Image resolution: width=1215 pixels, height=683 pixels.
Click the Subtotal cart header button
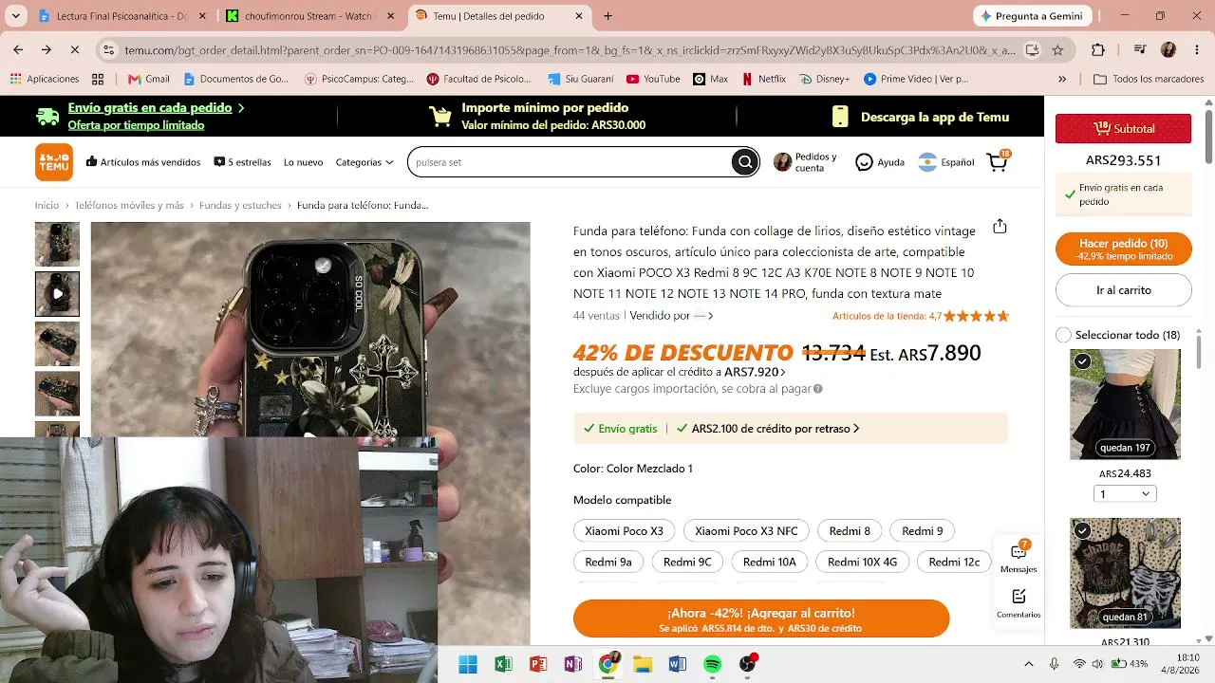click(1123, 129)
